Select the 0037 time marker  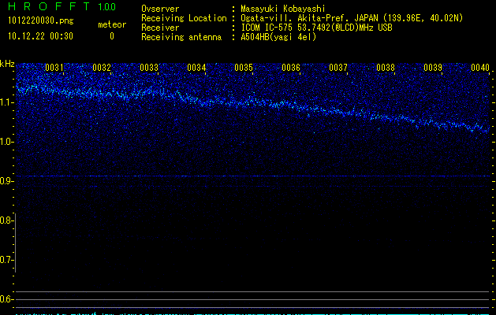(x=338, y=68)
